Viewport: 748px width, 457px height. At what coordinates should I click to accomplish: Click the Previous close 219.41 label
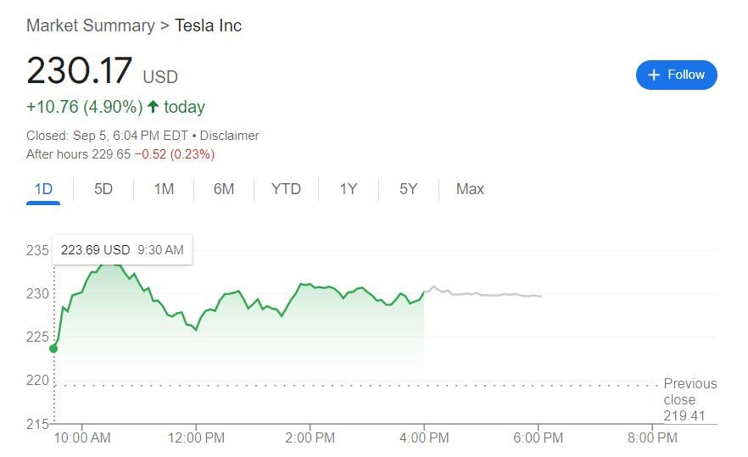coord(689,399)
